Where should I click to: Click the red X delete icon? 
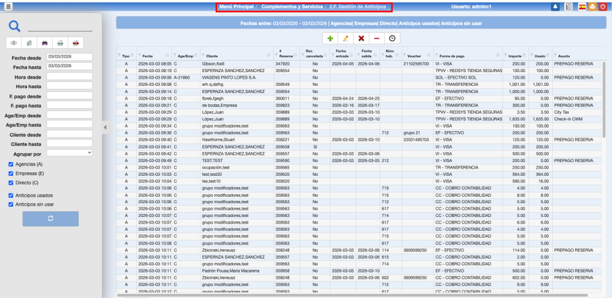pyautogui.click(x=361, y=38)
